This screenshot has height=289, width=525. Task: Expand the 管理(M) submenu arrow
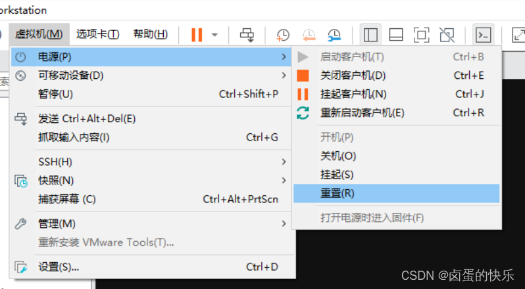284,223
